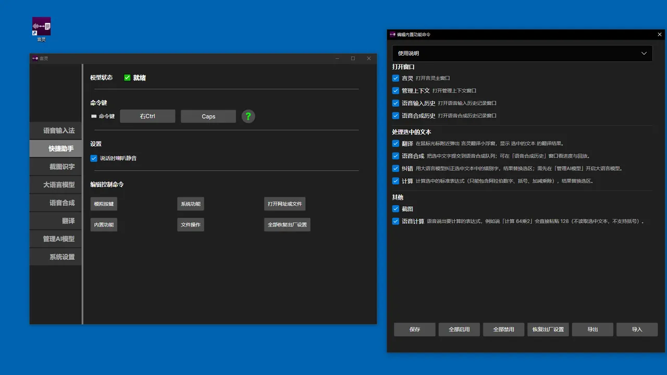Click the green question mark help icon
667x375 pixels.
[249, 116]
